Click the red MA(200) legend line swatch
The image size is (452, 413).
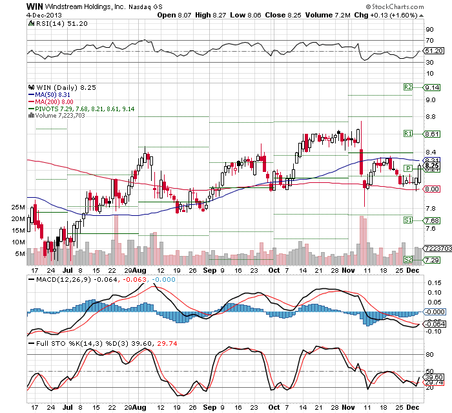[31, 101]
